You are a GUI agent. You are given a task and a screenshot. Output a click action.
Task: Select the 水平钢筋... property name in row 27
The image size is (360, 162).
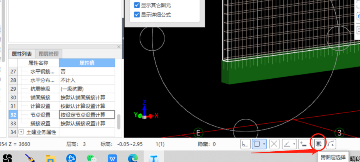[42, 72]
